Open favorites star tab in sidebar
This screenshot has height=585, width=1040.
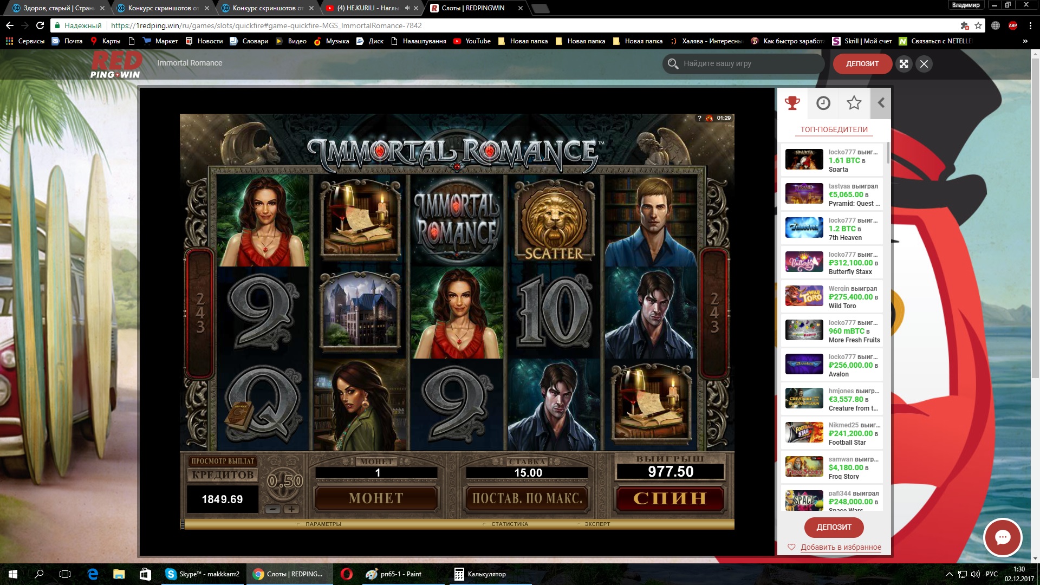tap(854, 103)
